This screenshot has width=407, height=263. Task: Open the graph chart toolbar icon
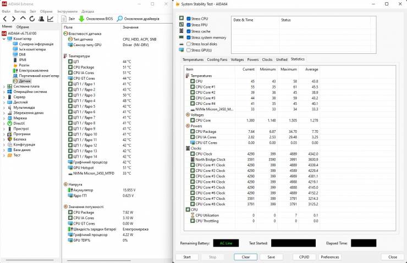[x=51, y=19]
